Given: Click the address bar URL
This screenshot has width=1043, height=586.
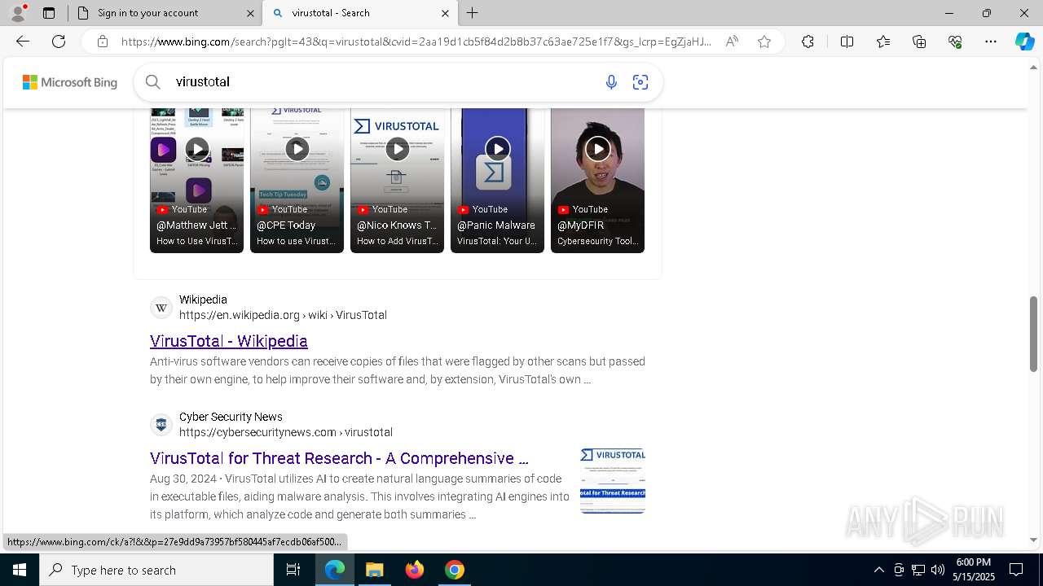Looking at the screenshot, I should [x=416, y=42].
